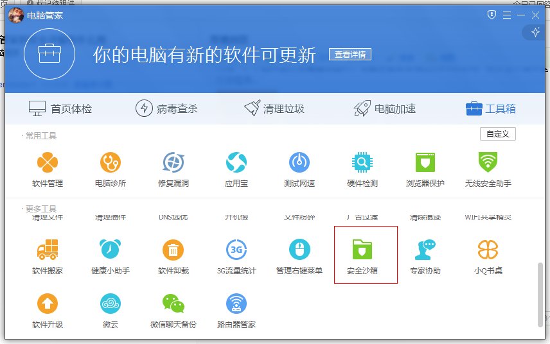
Task: Open the 电脑加速 tab
Action: tap(384, 108)
